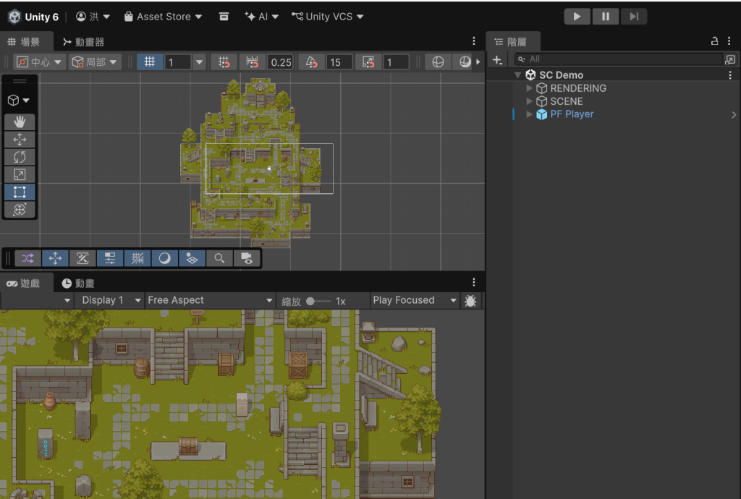Viewport: 741px width, 499px height.
Task: Click the grid size field showing 1
Action: tap(178, 62)
